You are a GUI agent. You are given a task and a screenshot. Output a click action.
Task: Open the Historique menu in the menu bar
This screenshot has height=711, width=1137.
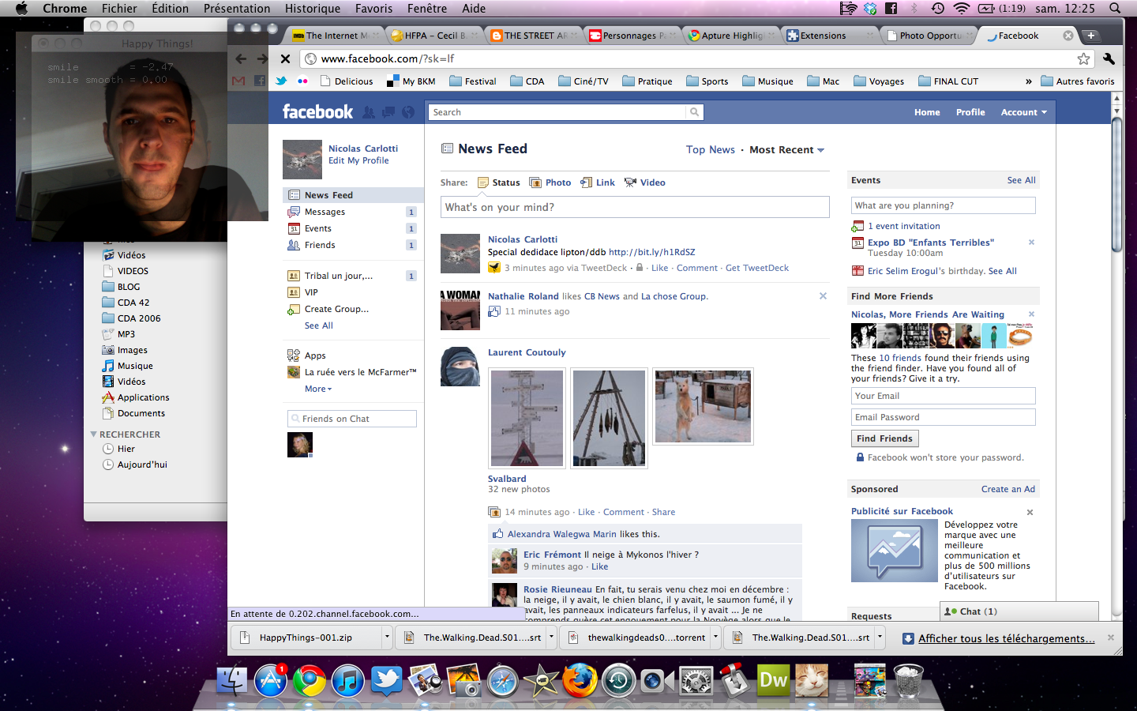pos(312,9)
